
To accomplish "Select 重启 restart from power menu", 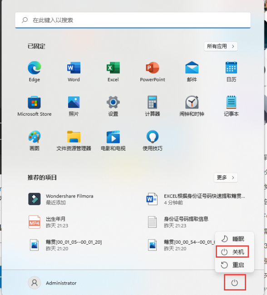I will click(235, 265).
